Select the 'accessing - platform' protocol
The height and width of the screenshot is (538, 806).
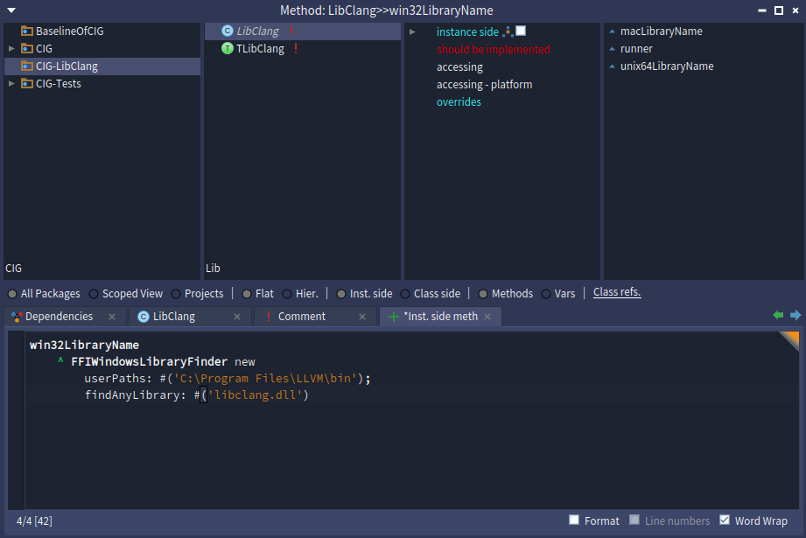tap(484, 85)
